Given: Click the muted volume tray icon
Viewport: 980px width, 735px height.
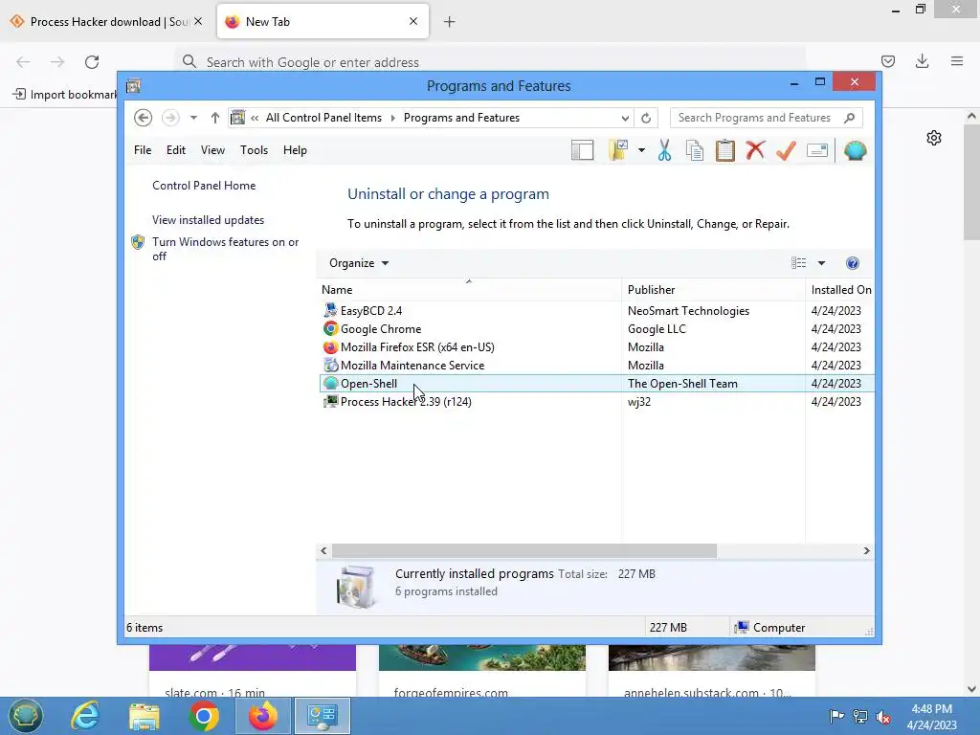Looking at the screenshot, I should [883, 716].
